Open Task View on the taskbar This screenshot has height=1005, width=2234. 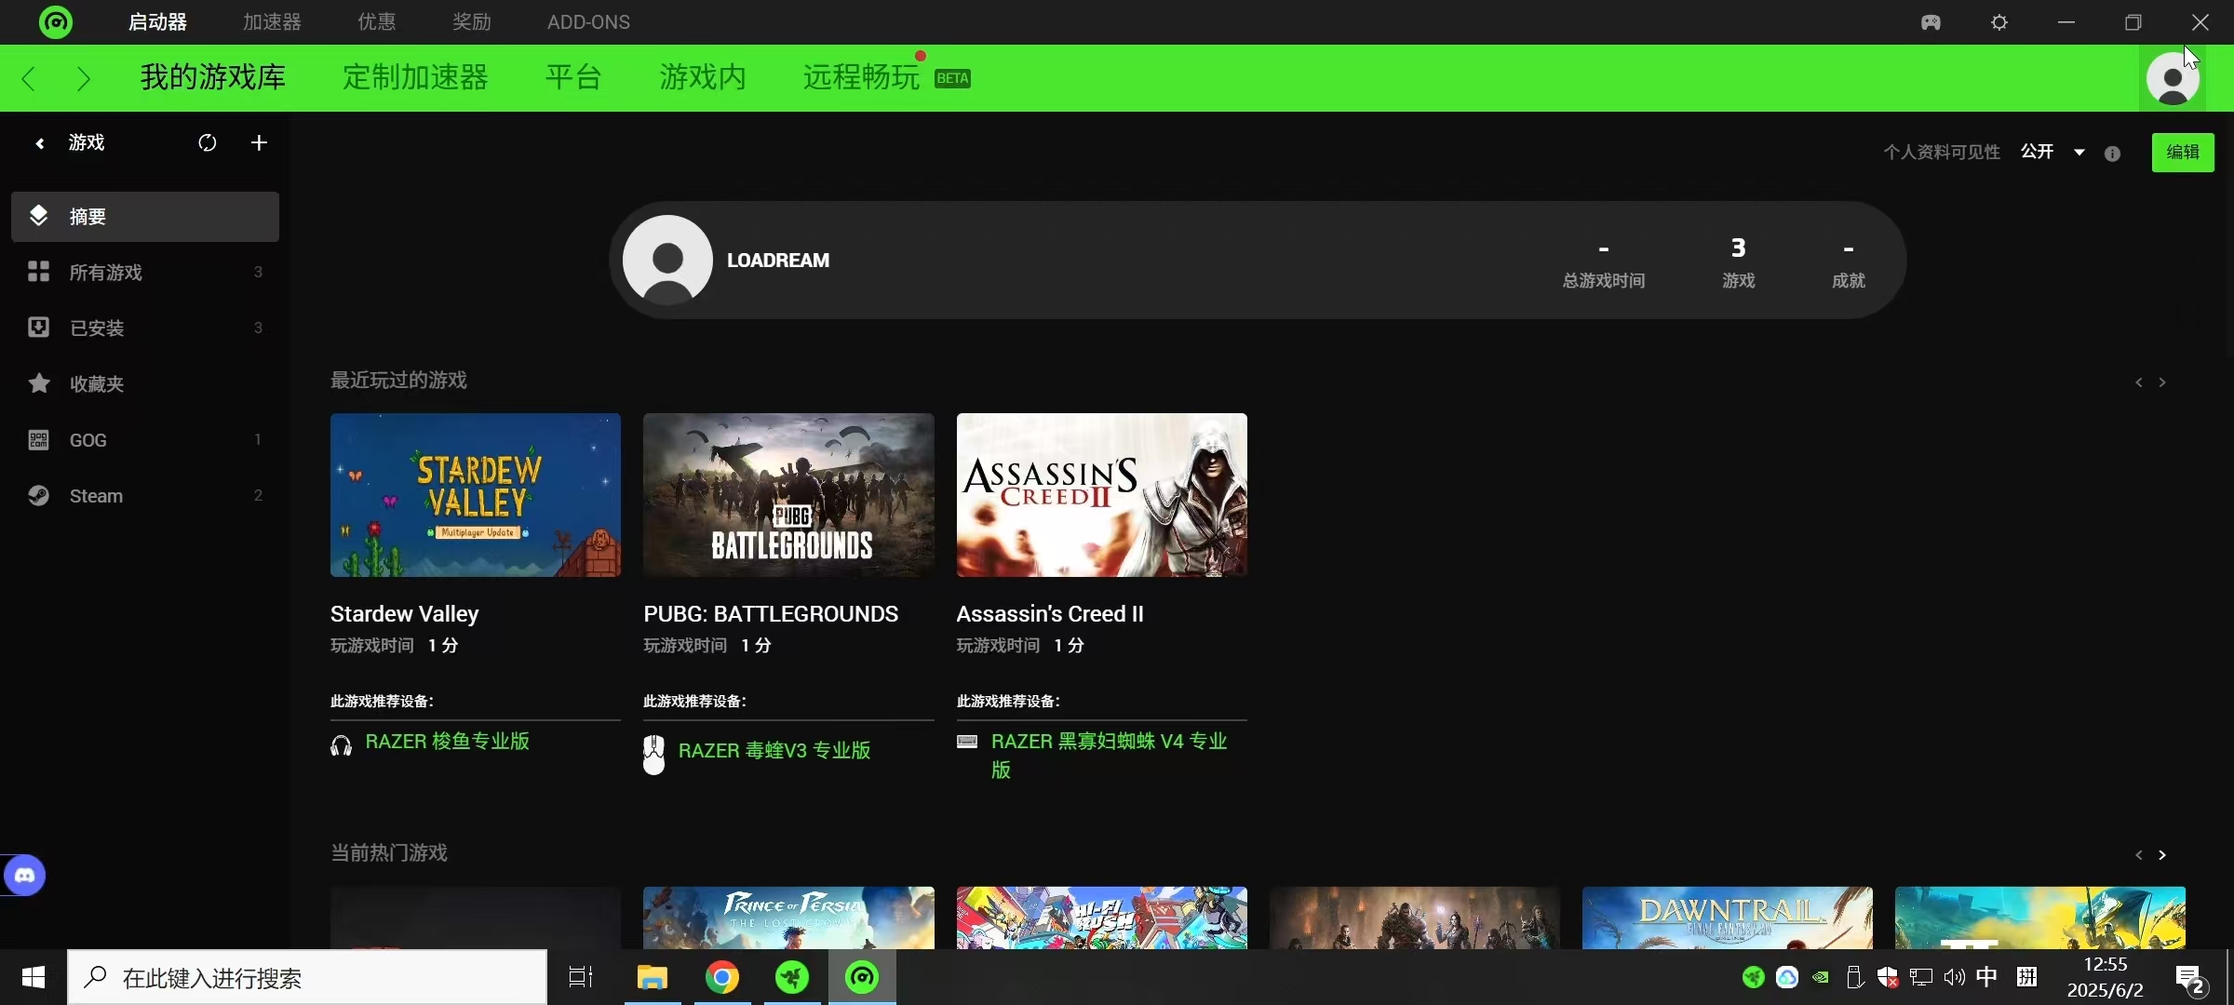coord(581,977)
